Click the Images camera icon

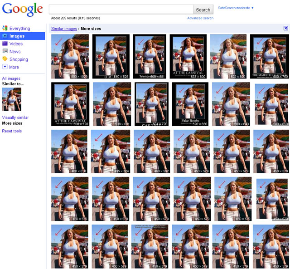[5, 36]
